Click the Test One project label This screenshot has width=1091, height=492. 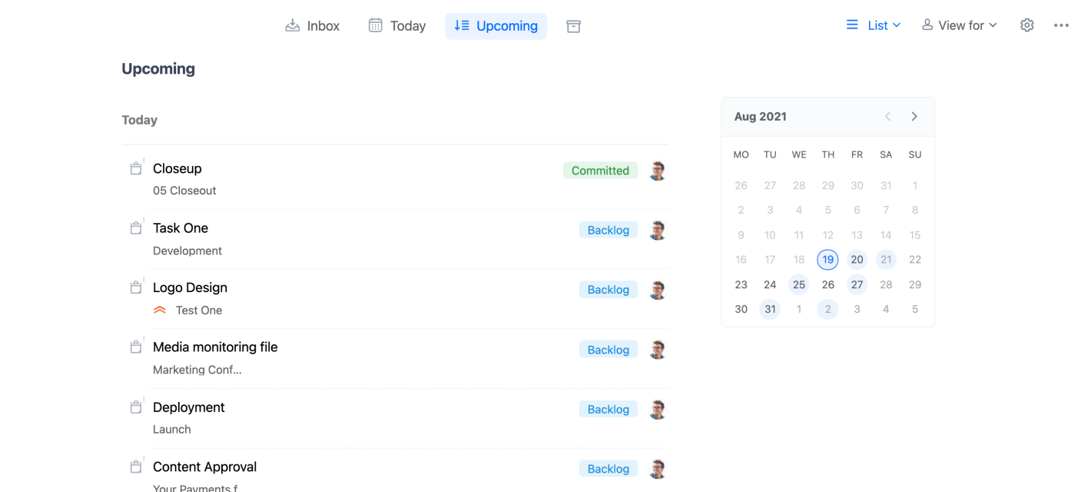199,311
